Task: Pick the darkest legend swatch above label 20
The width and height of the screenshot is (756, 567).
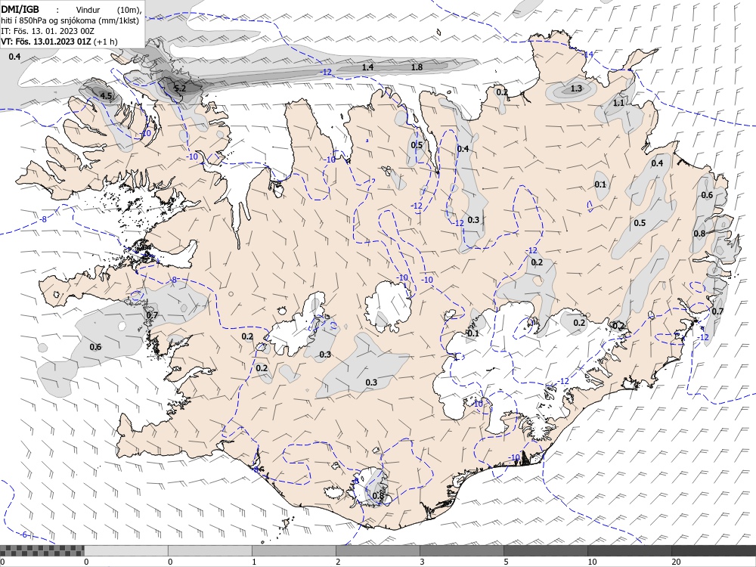Action: [x=714, y=550]
